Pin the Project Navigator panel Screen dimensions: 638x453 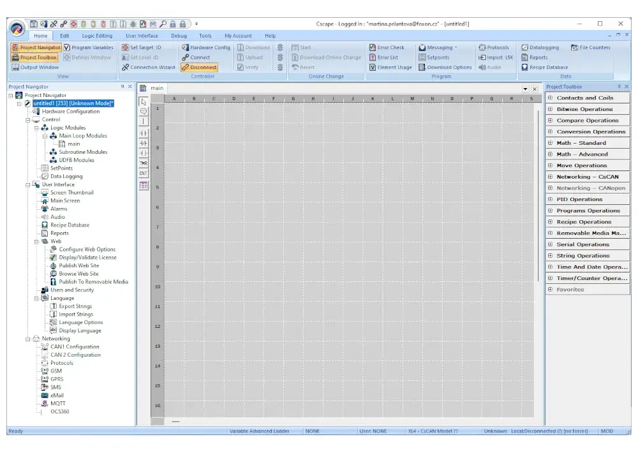(122, 87)
